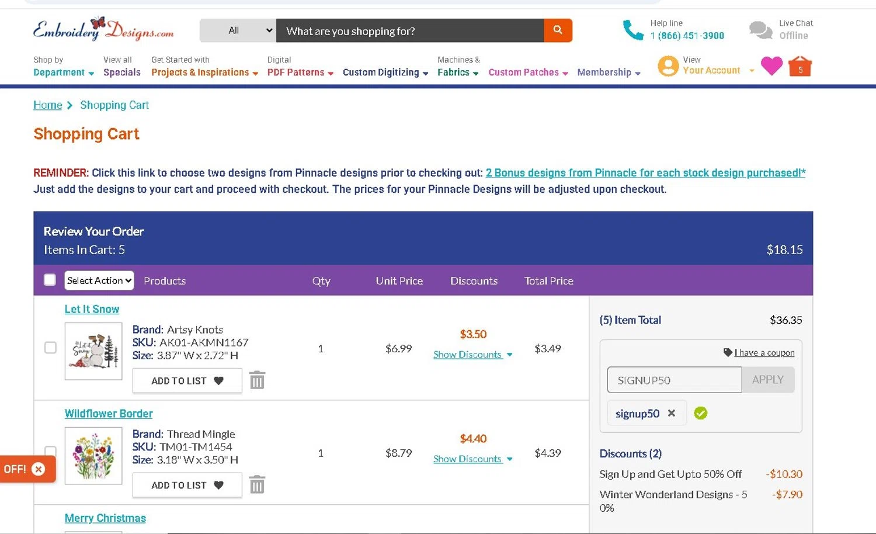Screen dimensions: 876x534
Task: Open the All category search dropdown
Action: coord(238,30)
